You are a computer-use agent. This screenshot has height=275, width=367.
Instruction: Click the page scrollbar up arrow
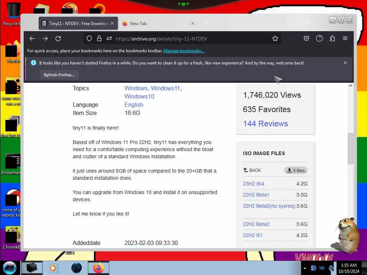point(351,86)
